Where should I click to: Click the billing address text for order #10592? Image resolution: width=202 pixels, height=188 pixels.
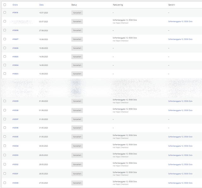click(x=125, y=163)
